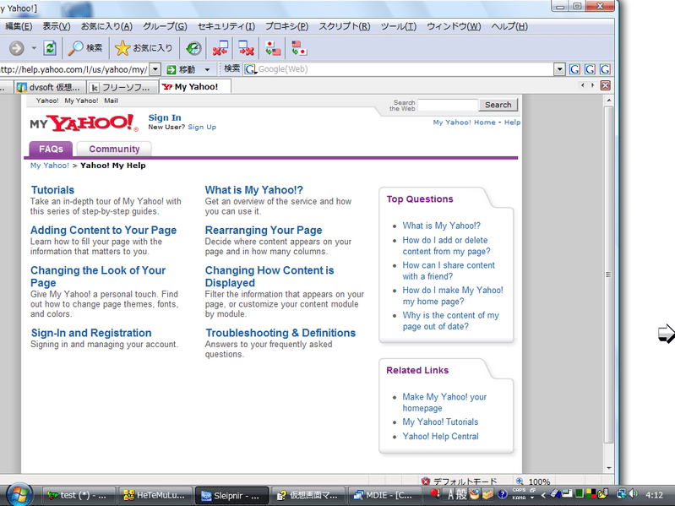Click the Yahoo Search button

click(498, 105)
